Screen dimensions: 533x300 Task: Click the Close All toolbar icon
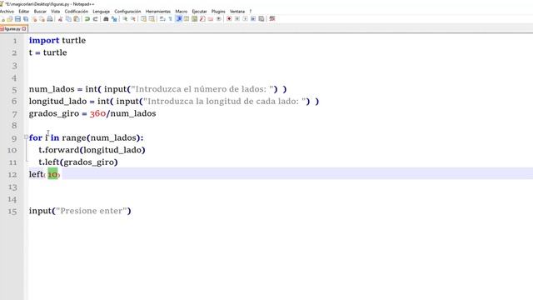click(42, 19)
